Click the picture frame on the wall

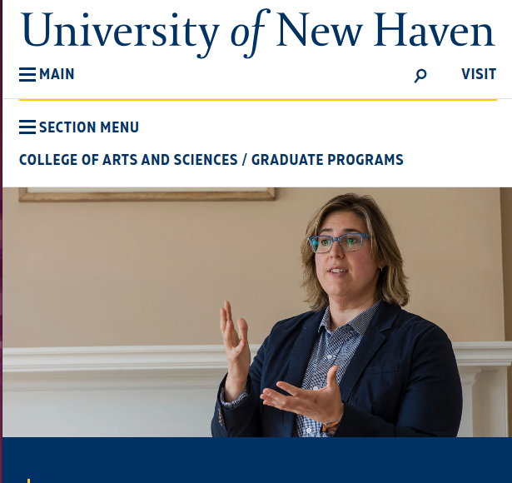(147, 194)
